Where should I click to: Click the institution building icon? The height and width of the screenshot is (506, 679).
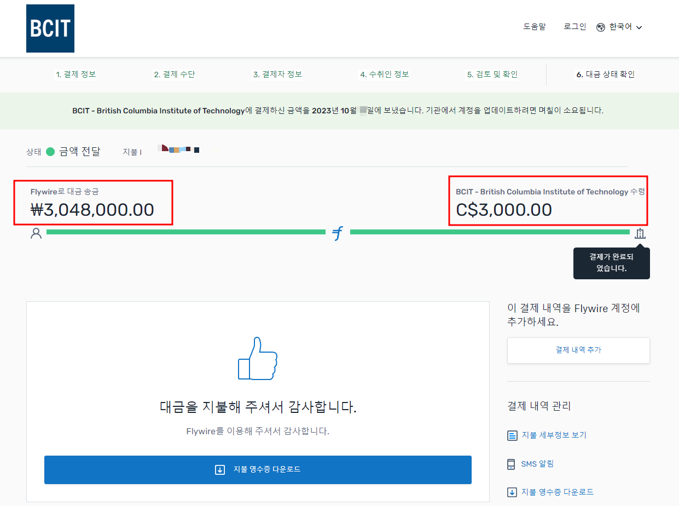[x=640, y=234]
